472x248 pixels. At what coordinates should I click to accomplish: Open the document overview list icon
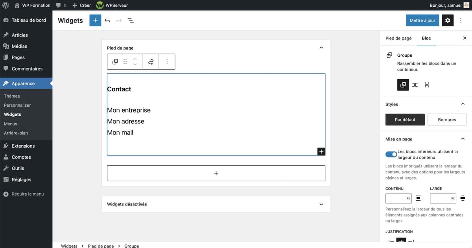pos(131,20)
